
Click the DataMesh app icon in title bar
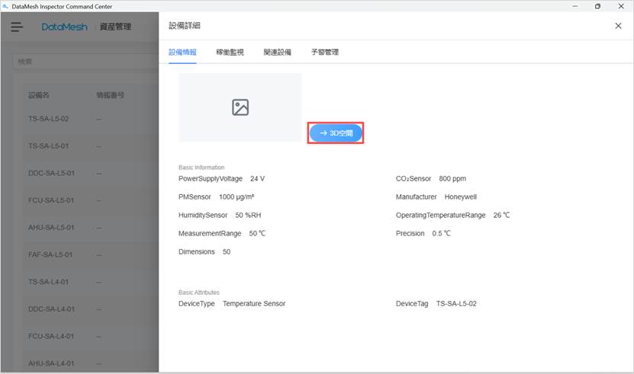(6, 6)
